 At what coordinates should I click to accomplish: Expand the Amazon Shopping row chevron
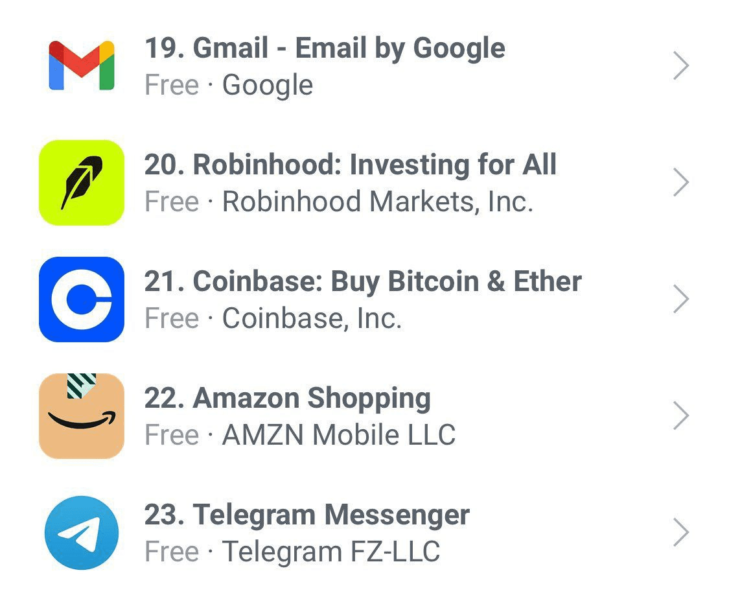pos(681,416)
